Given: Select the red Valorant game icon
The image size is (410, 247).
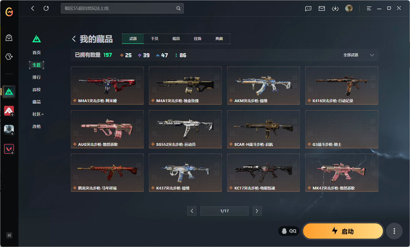Looking at the screenshot, I should (9, 149).
